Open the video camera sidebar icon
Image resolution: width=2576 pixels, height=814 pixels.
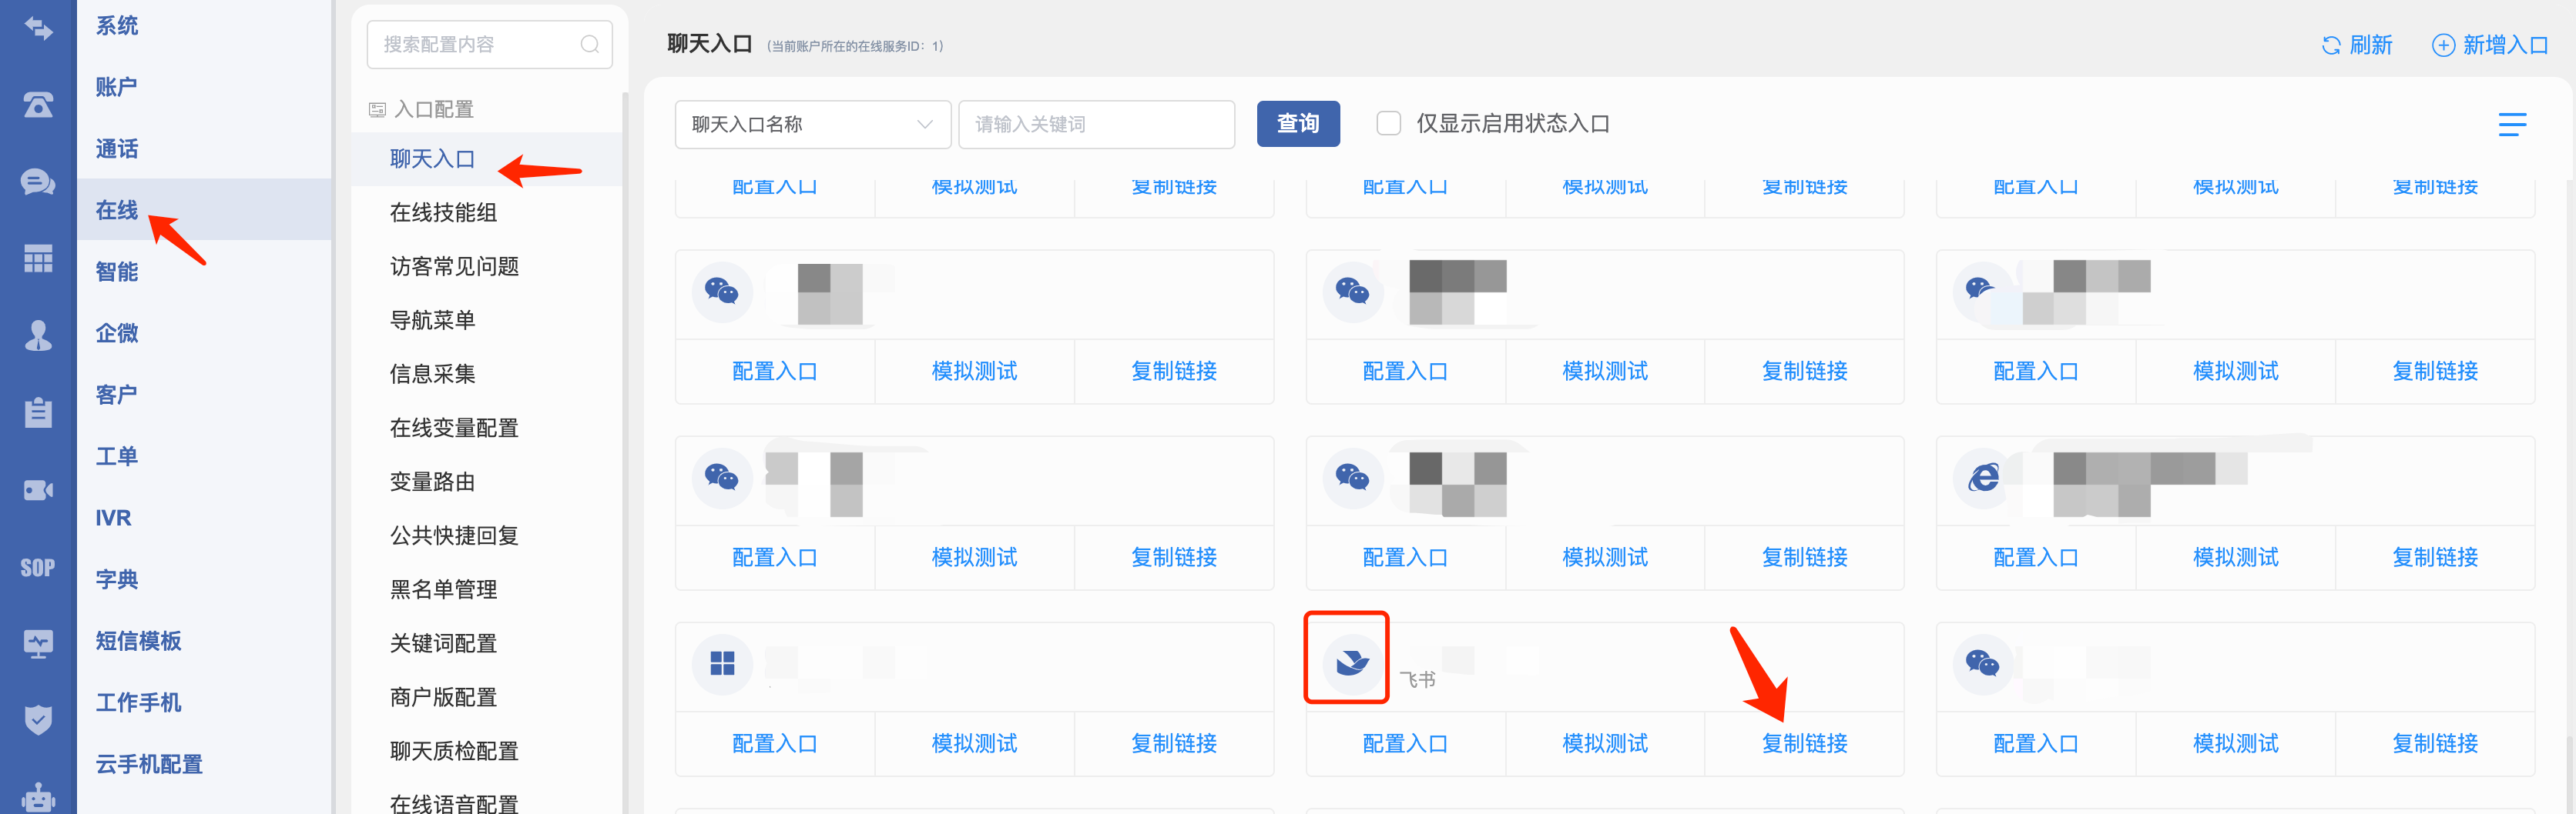(x=38, y=489)
